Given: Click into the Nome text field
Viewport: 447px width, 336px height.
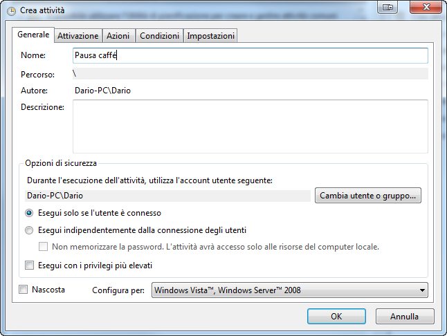Looking at the screenshot, I should pos(250,55).
